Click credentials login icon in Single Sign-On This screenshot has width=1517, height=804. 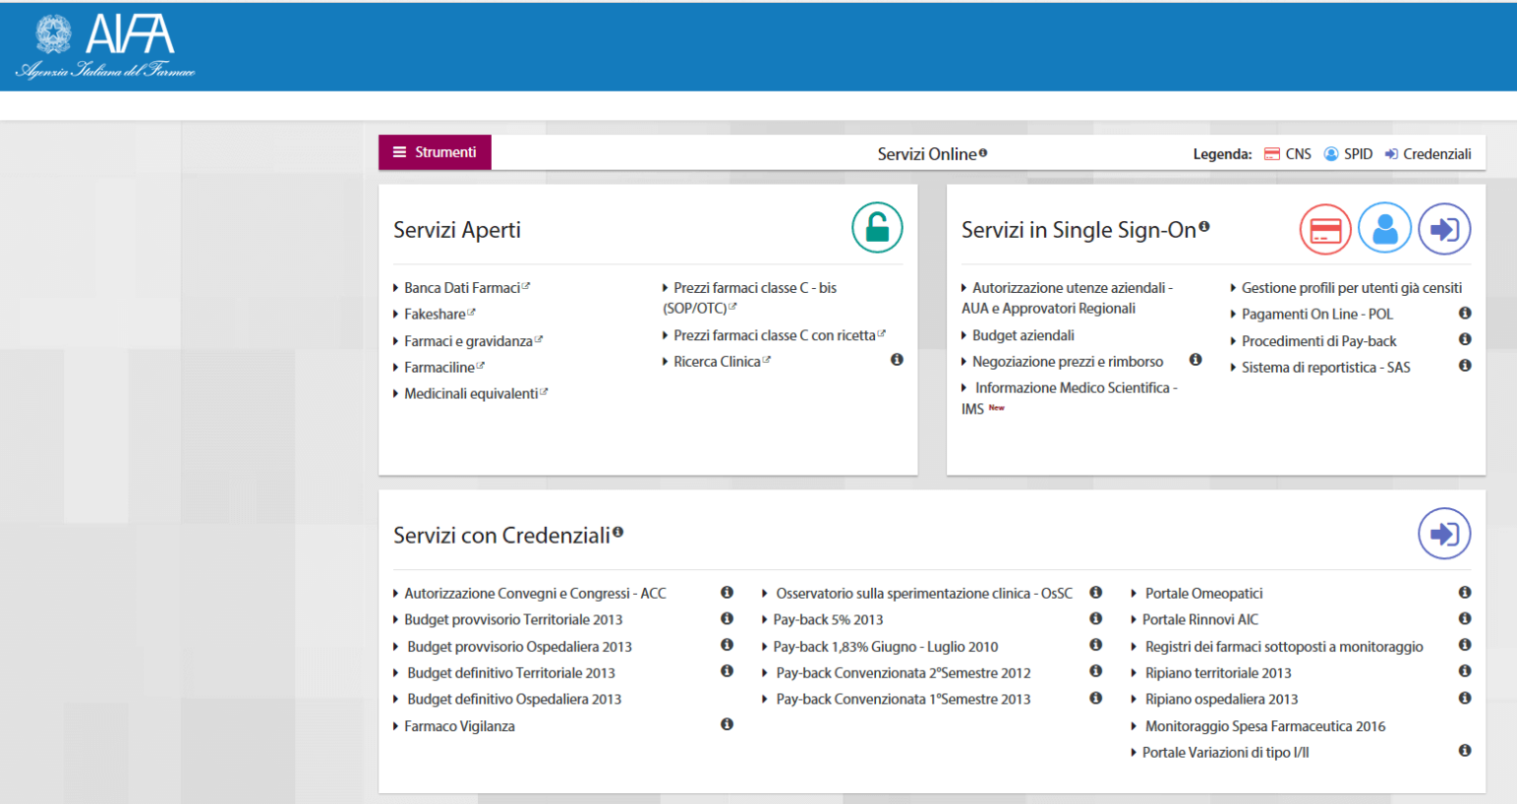1444,230
